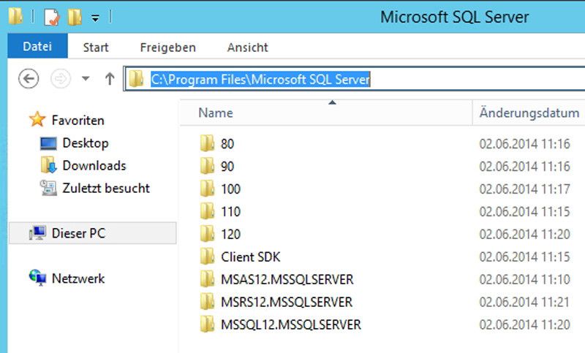Go back with the back arrow button
The image size is (585, 353).
coord(29,79)
